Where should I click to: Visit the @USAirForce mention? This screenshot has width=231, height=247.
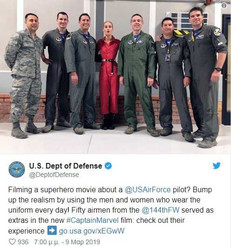coord(148,189)
